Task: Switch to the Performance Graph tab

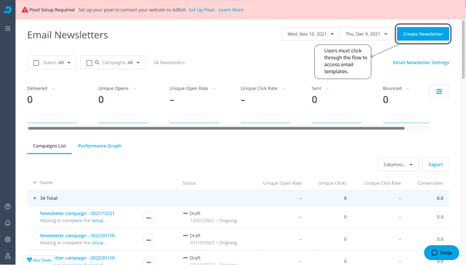Action: (x=100, y=146)
